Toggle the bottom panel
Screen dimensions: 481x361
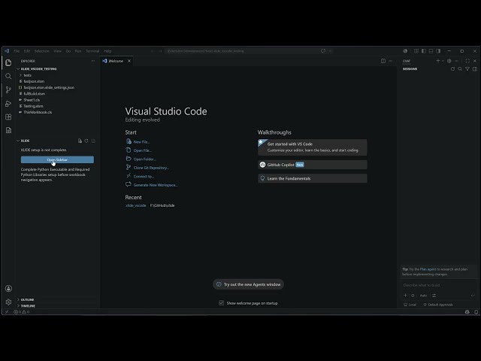click(x=431, y=51)
